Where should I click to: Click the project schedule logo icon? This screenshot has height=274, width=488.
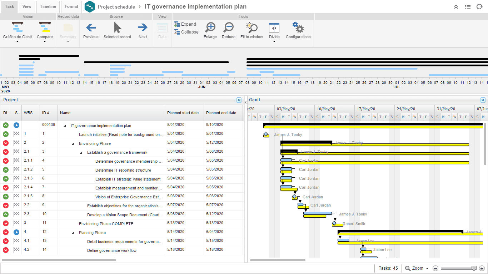[90, 7]
